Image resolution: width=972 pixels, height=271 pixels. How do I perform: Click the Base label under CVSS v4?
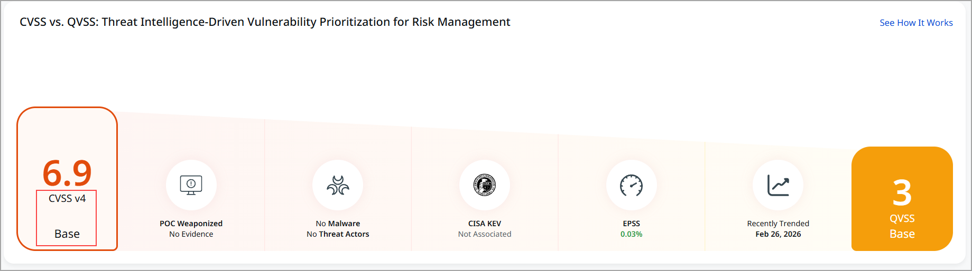pyautogui.click(x=67, y=234)
